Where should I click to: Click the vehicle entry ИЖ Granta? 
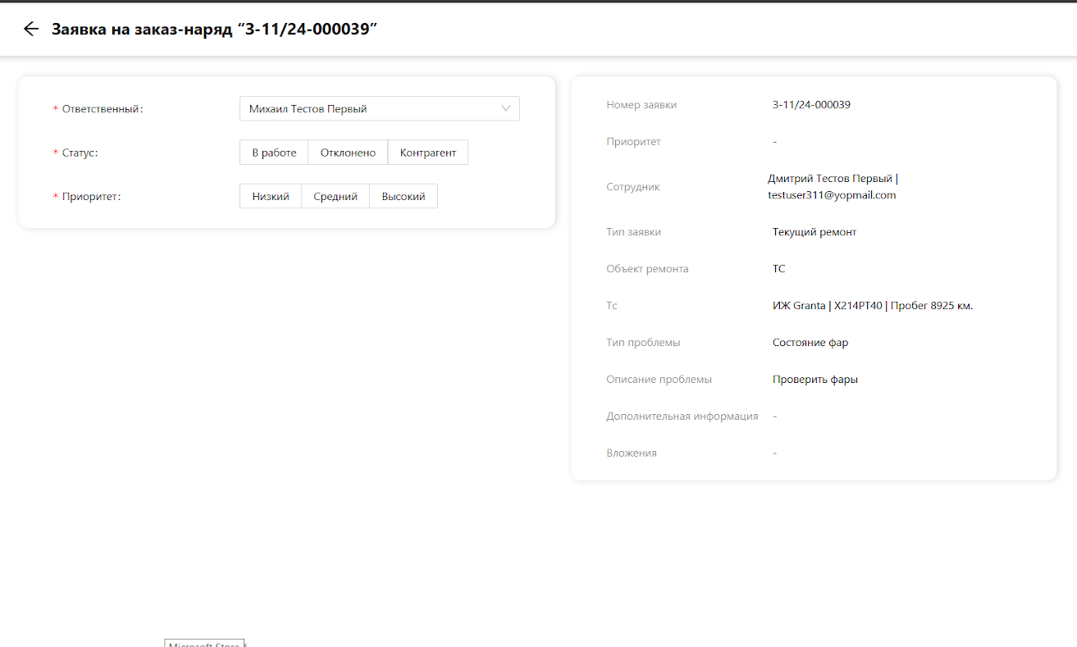coord(872,306)
